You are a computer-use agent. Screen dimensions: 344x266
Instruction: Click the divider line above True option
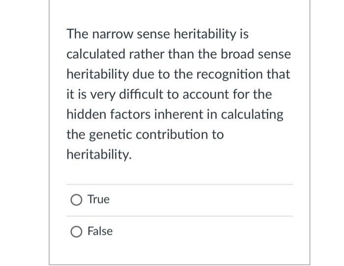179,185
